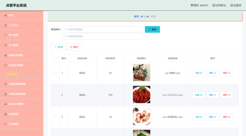Screen dimensions: 246x136
Task: Check the checkbox for row 菜品1
Action: [55, 117]
